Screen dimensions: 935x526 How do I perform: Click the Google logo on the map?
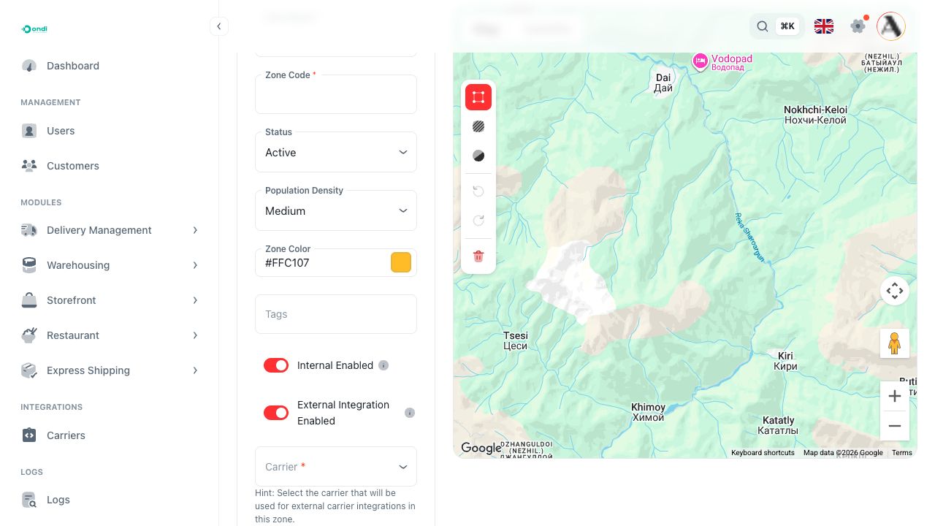pyautogui.click(x=481, y=448)
